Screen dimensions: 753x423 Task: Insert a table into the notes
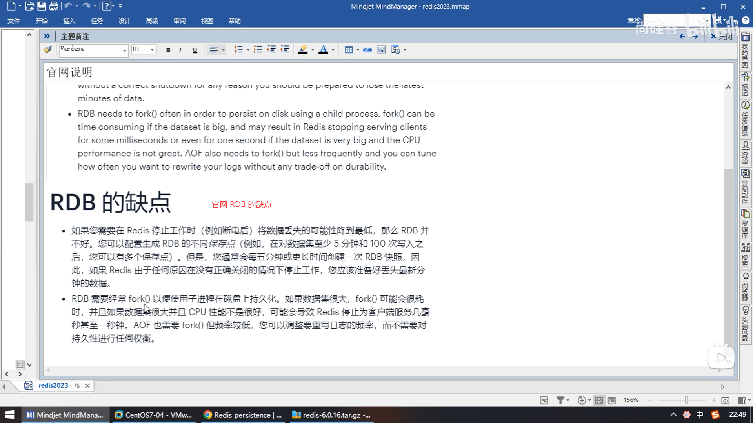pyautogui.click(x=348, y=50)
